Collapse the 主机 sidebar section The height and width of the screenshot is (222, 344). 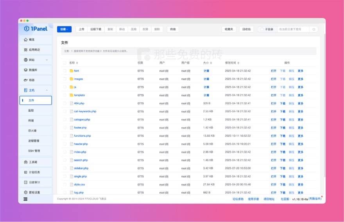click(47, 90)
